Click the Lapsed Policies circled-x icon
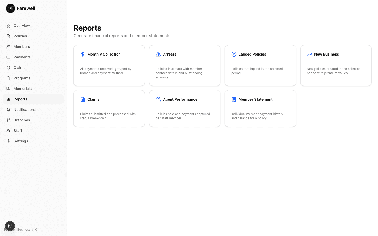 234,54
